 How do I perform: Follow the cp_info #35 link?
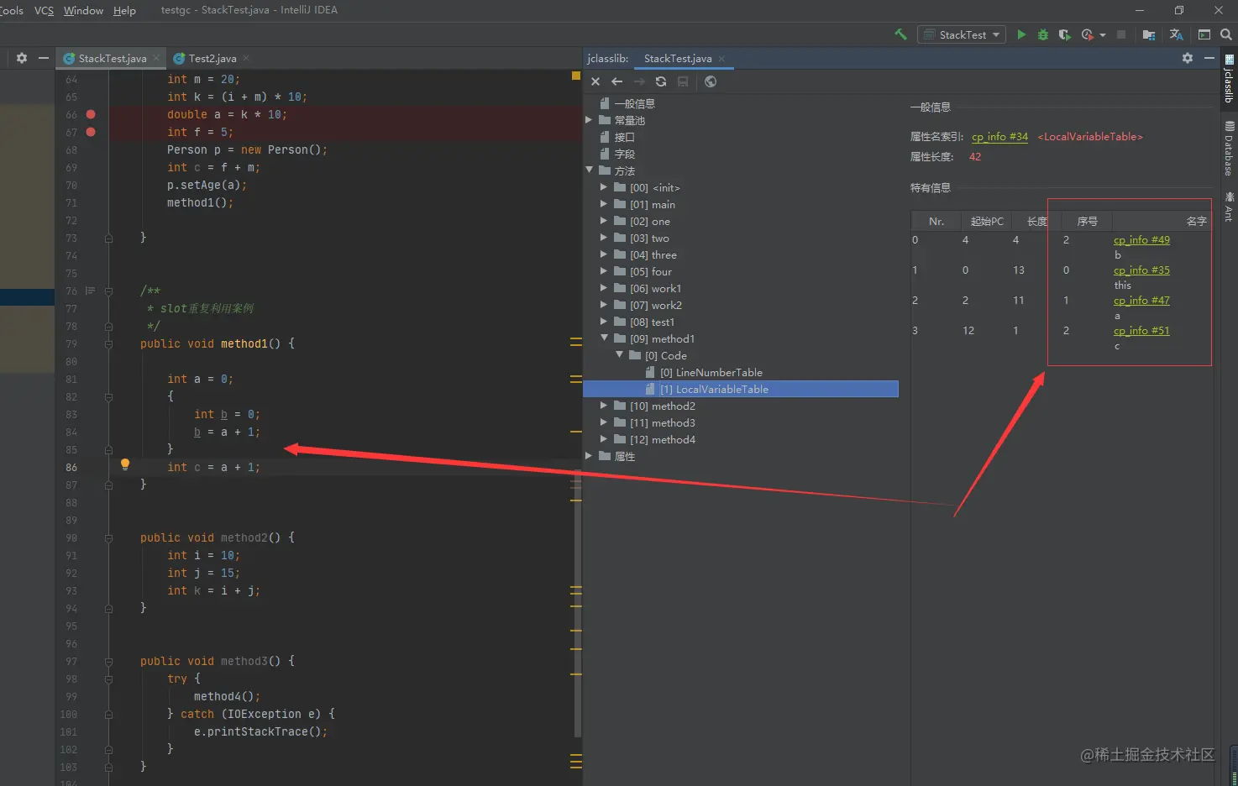pyautogui.click(x=1141, y=270)
